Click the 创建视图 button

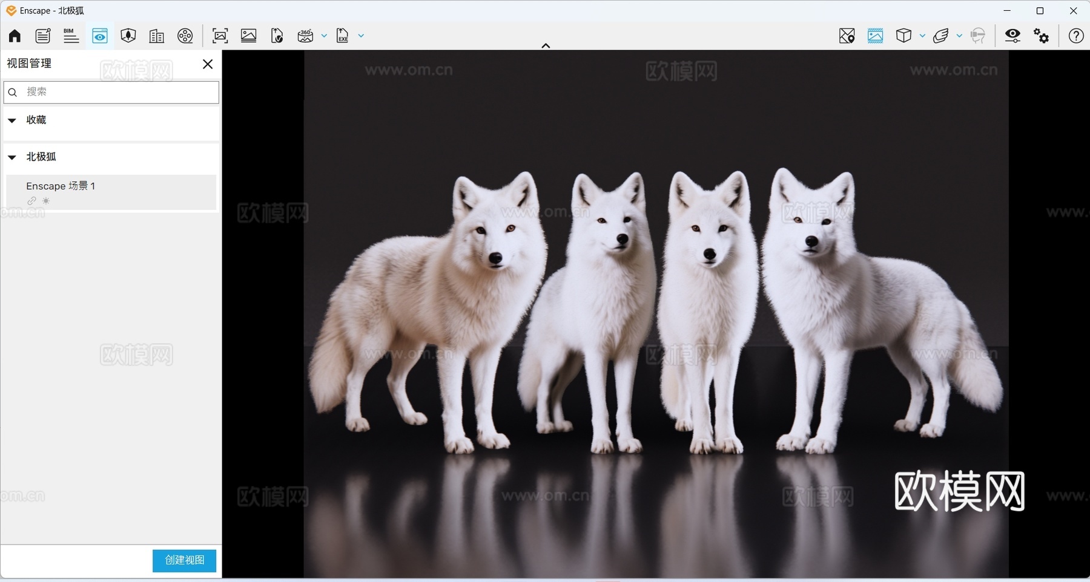tap(184, 561)
